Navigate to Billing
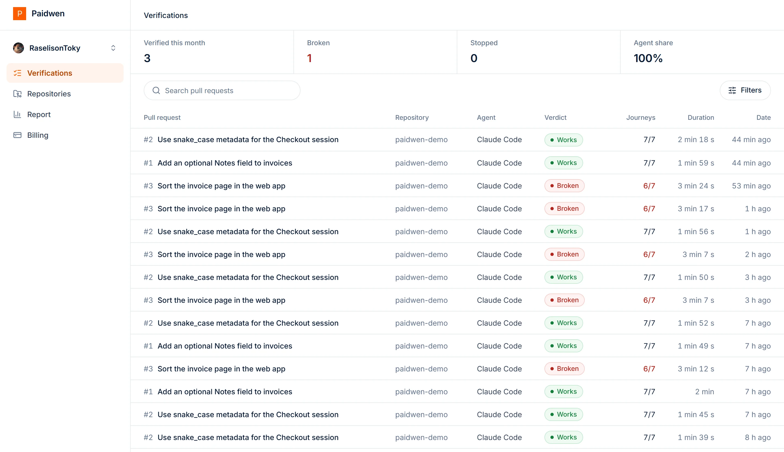784x452 pixels. click(x=65, y=135)
